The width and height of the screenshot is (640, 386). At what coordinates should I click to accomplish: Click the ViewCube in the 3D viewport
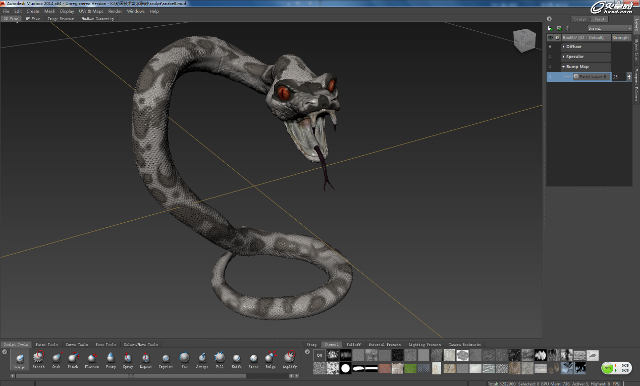click(x=524, y=40)
